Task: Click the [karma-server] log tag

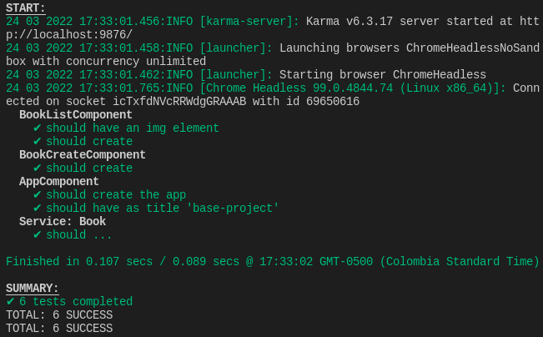Action: [249, 22]
